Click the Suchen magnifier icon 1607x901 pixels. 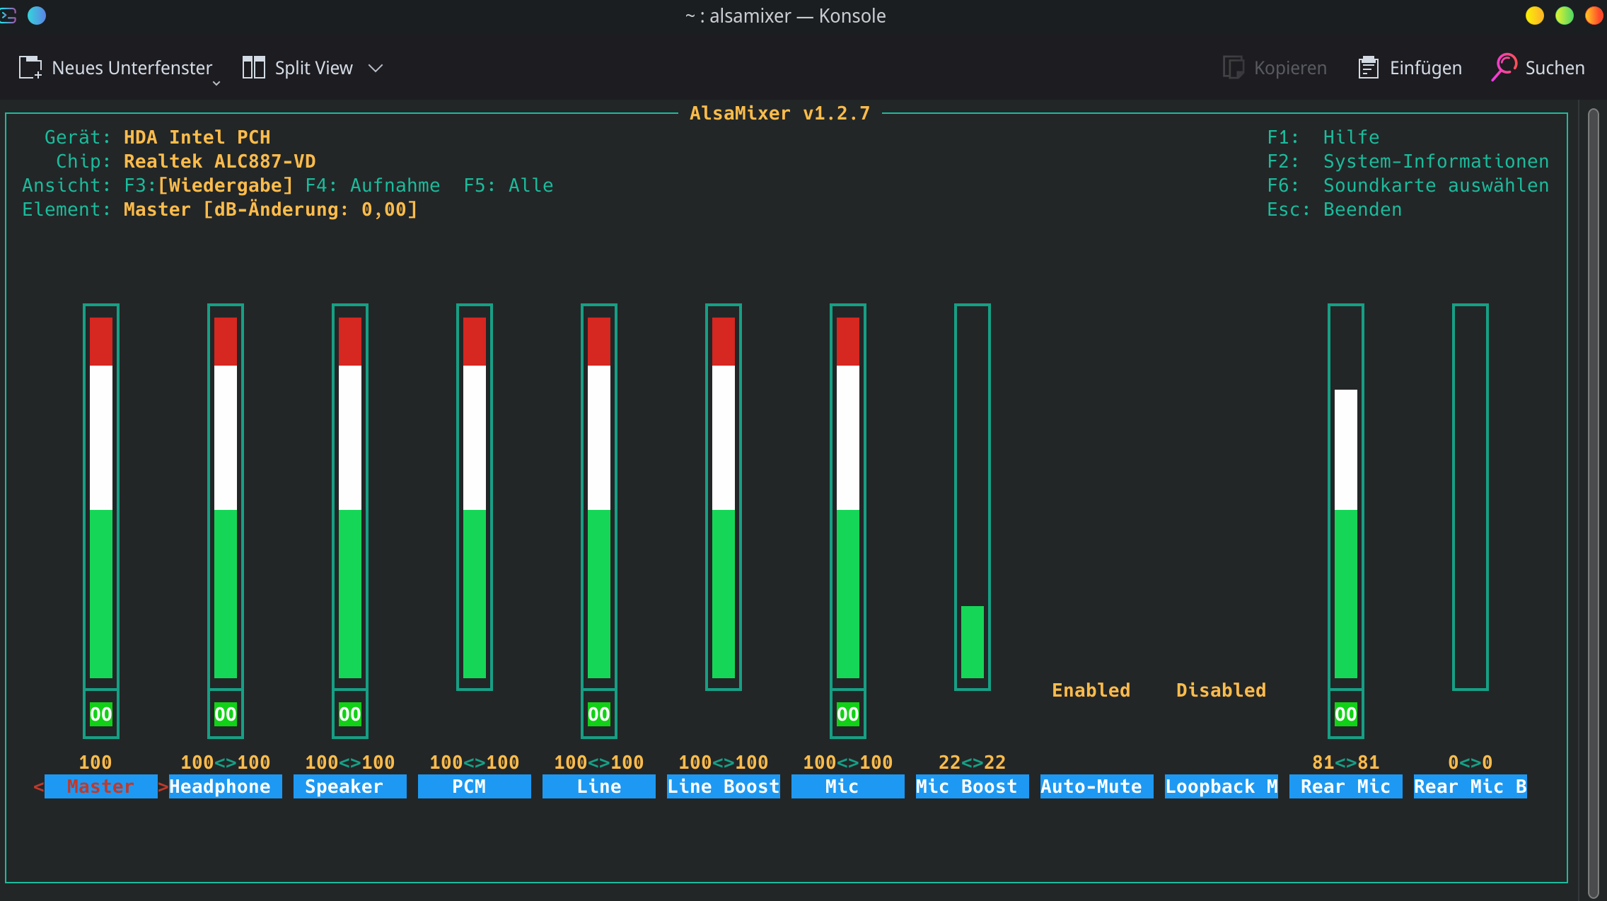pos(1504,67)
